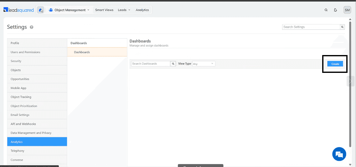Click the scrollbar down arrow

[x=350, y=164]
